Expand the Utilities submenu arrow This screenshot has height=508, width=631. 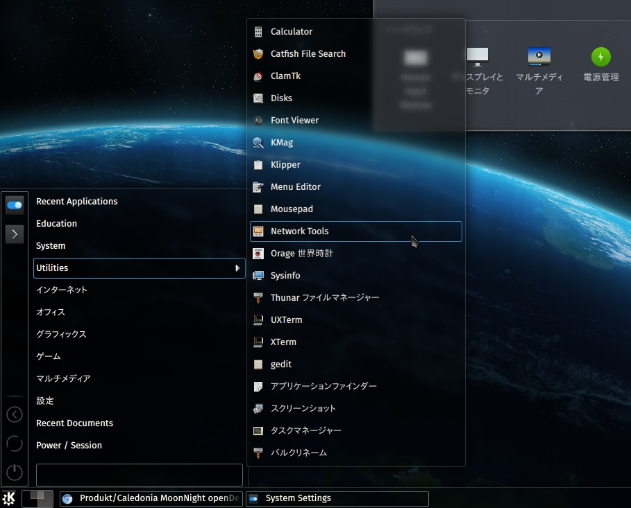[237, 268]
